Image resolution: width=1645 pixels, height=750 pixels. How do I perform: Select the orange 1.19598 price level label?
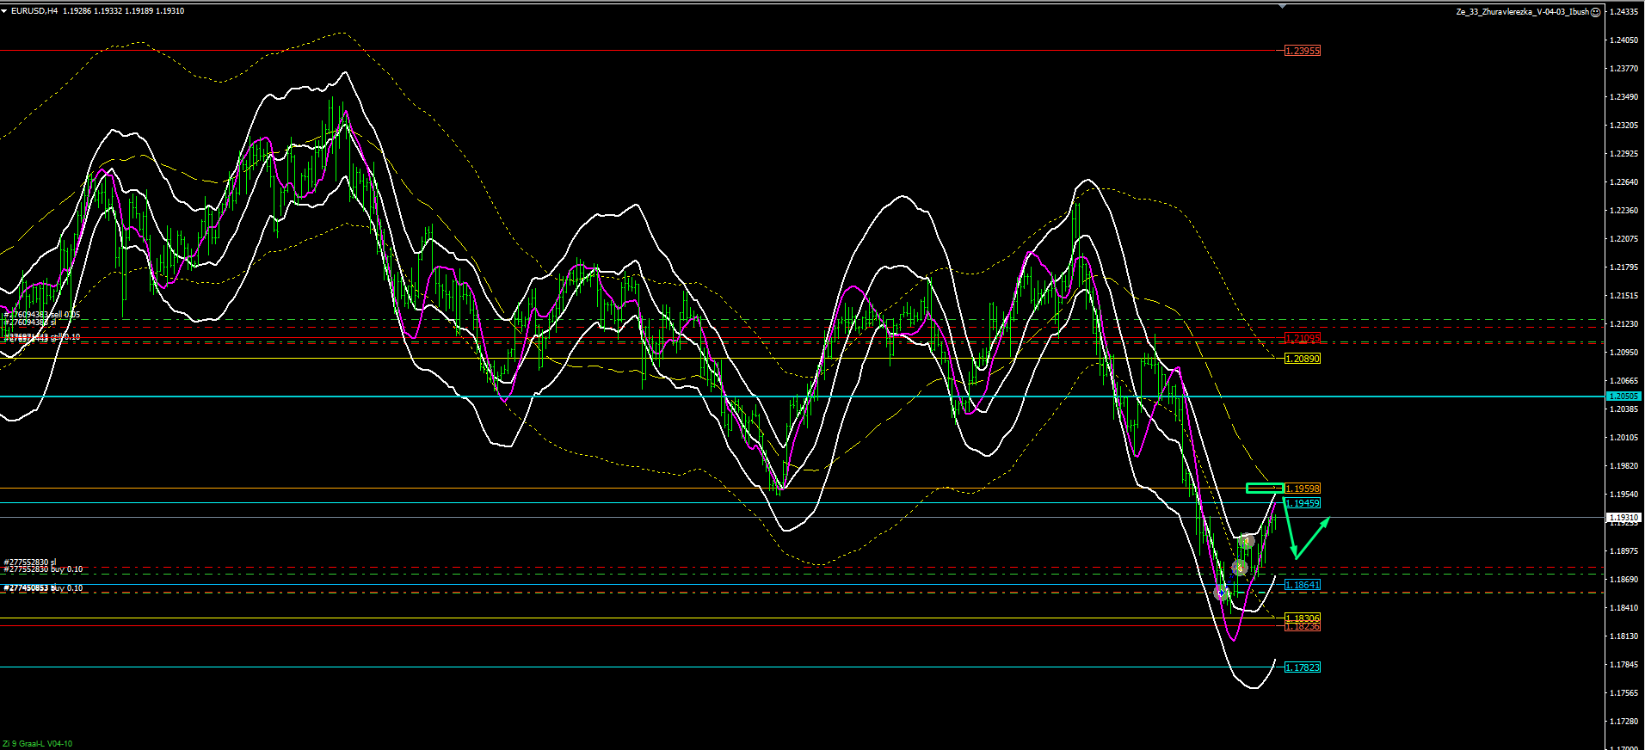(1303, 489)
